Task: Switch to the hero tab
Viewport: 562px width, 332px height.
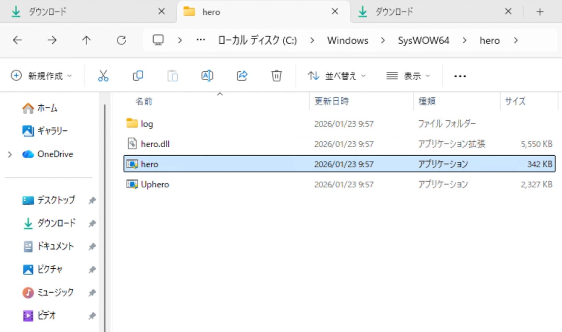Action: pyautogui.click(x=211, y=12)
